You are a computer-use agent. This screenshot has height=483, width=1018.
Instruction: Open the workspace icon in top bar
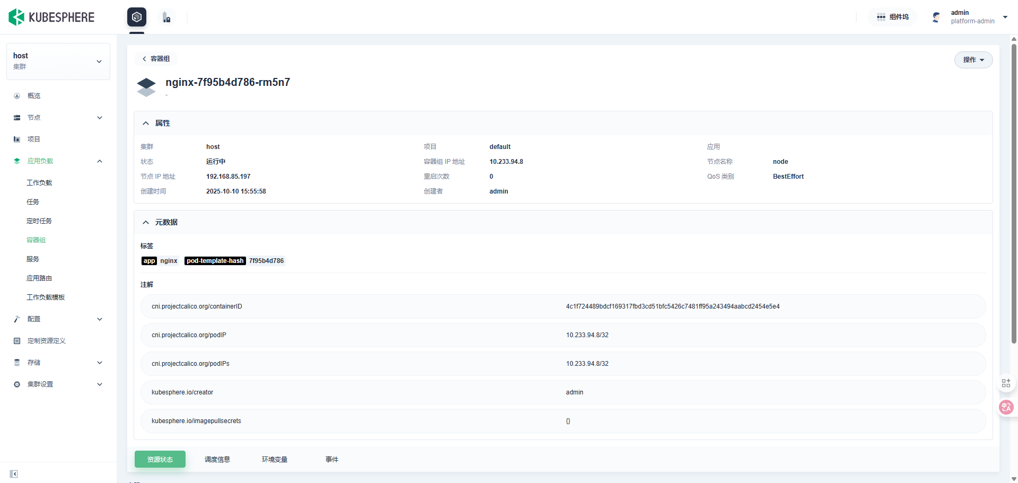click(x=166, y=17)
